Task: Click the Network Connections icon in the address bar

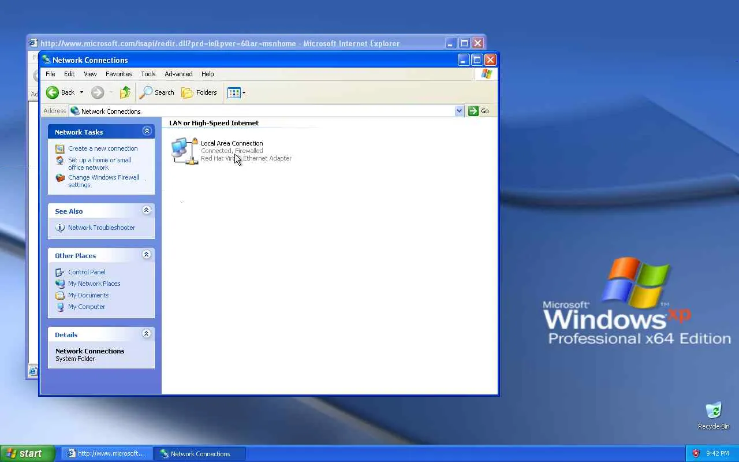Action: [x=74, y=111]
